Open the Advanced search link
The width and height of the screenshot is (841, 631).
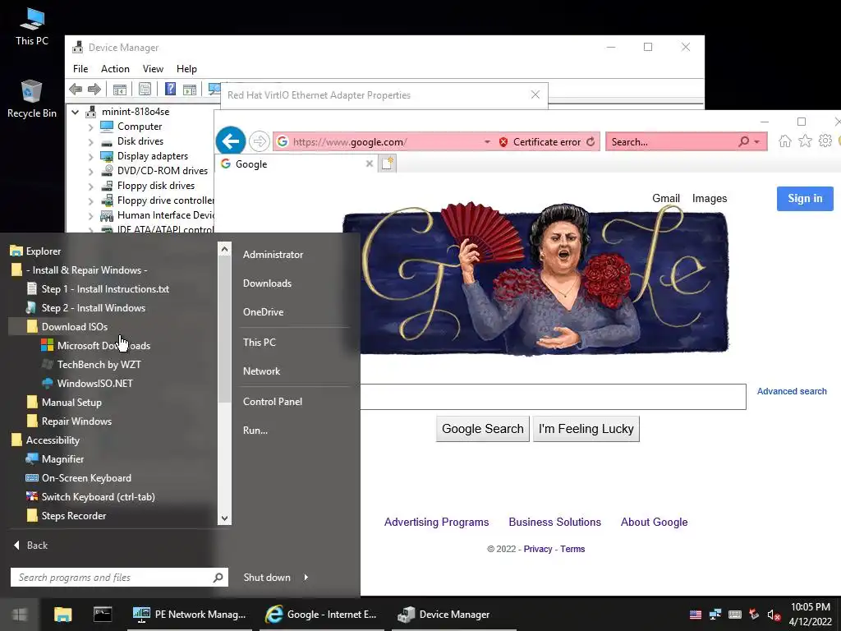point(792,391)
